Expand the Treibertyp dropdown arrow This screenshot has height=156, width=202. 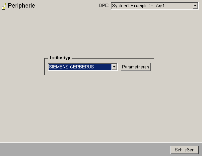(x=114, y=67)
